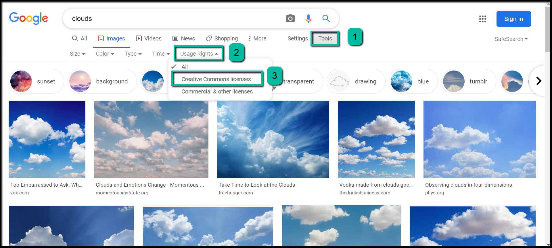Choose Creative Commons licenses option
Screen dimensions: 552x248
(x=216, y=79)
